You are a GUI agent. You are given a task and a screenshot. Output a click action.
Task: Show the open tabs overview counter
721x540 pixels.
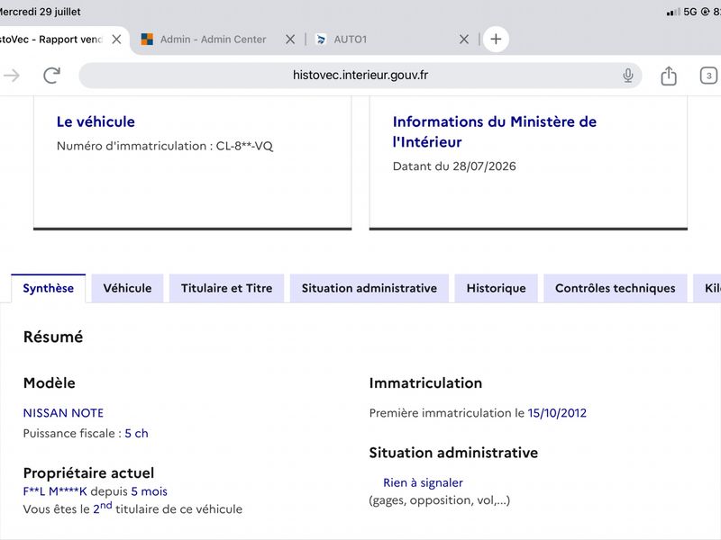pos(708,76)
